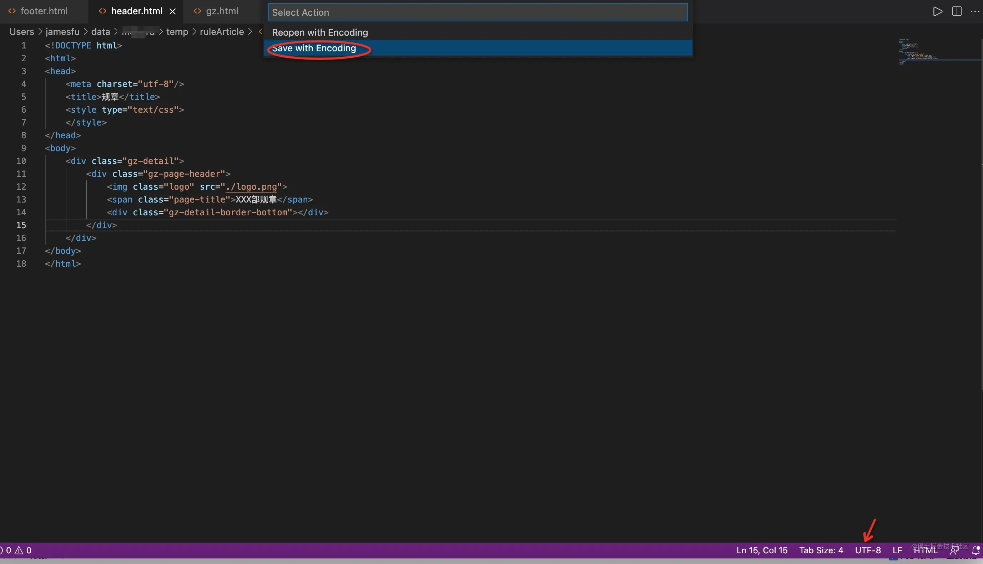Close the header.html tab
The width and height of the screenshot is (983, 564).
pos(172,11)
